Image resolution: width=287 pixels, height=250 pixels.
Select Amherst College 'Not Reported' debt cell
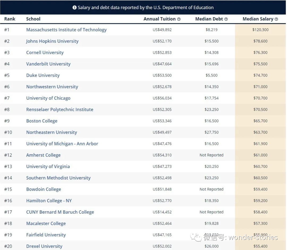pyautogui.click(x=212, y=155)
